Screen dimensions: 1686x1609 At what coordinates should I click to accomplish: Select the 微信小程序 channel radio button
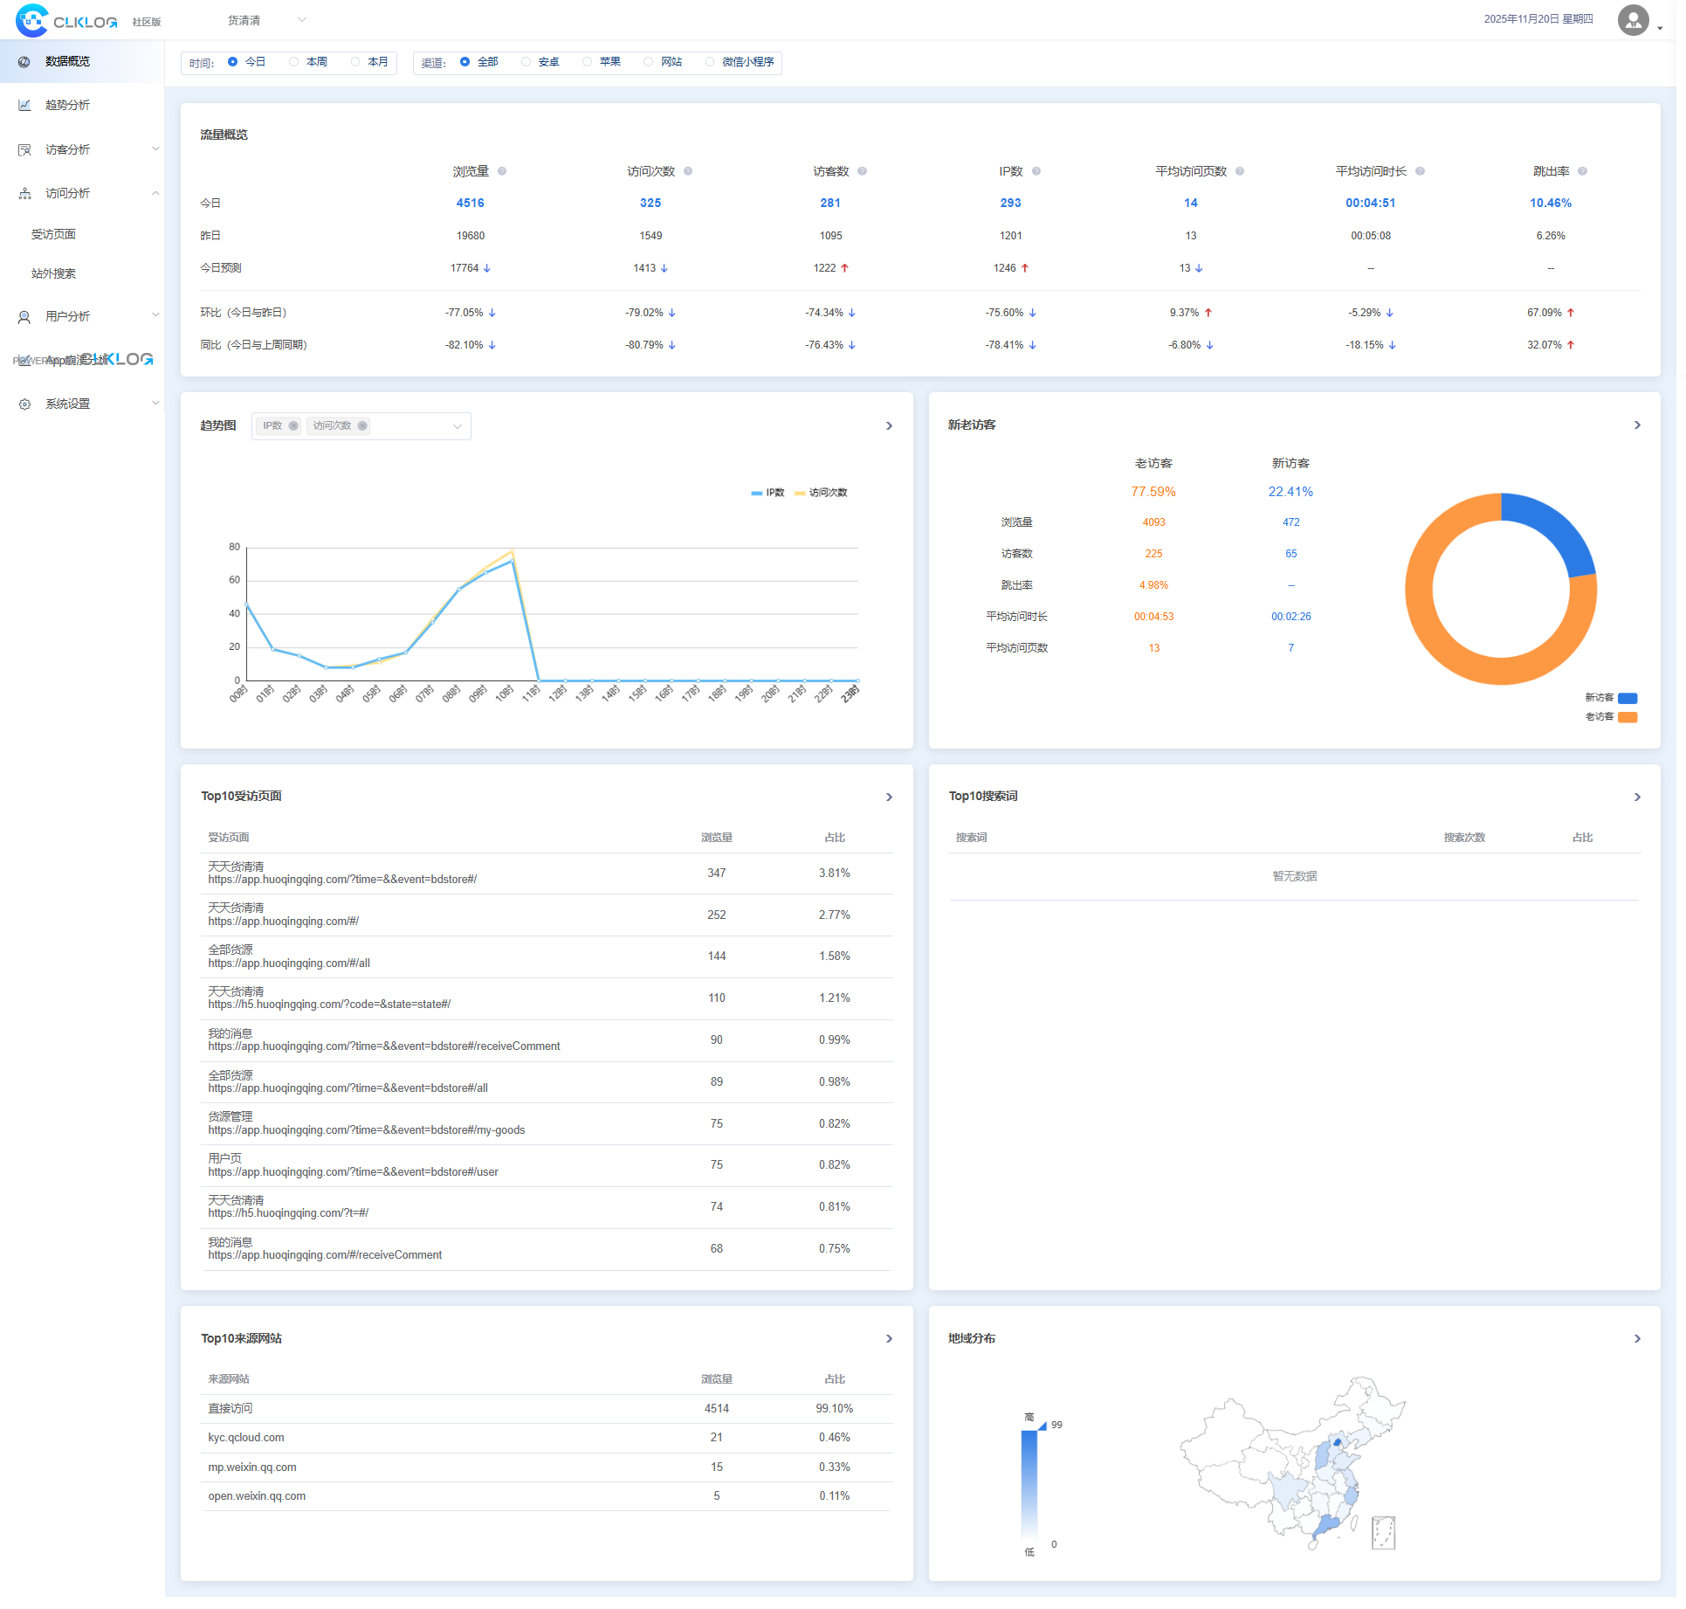[710, 62]
